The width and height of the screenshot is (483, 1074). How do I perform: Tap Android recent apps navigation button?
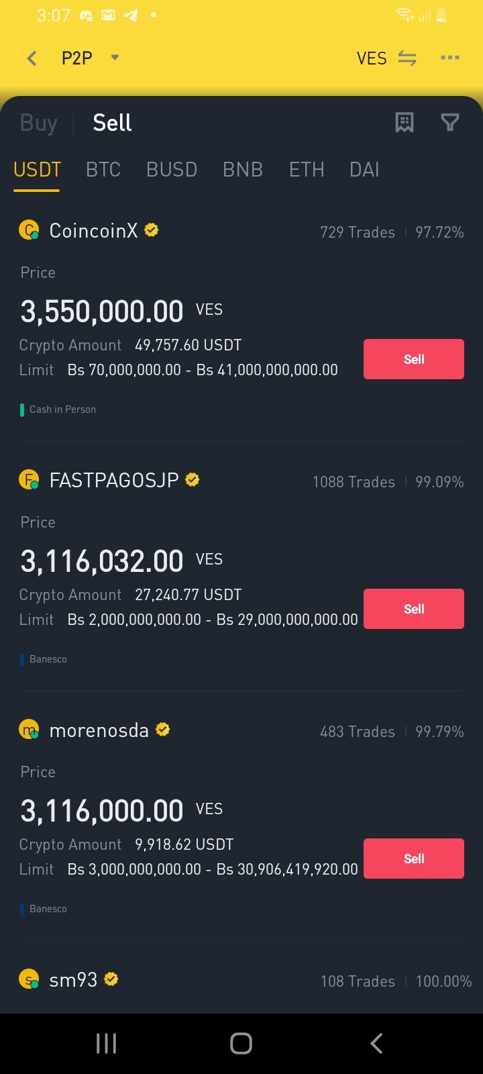(x=107, y=1043)
